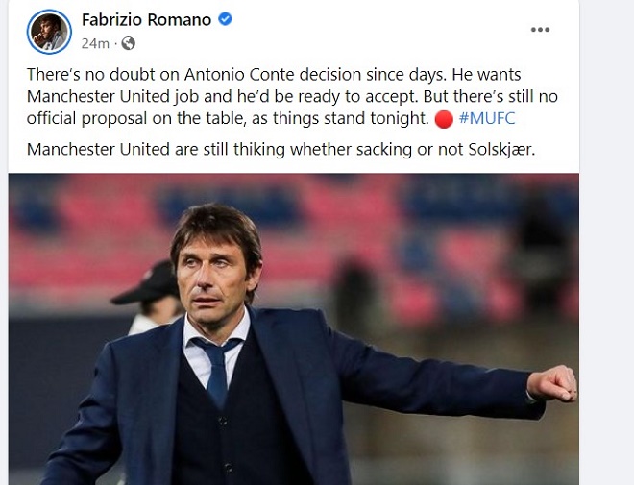Click Fabrizio Romano's profile picture

(x=50, y=32)
